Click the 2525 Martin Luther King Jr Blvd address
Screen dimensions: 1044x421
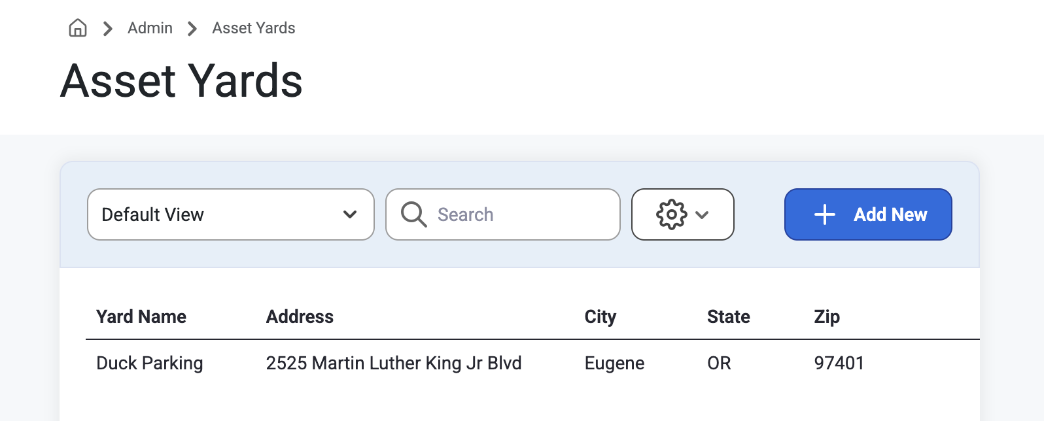tap(394, 363)
